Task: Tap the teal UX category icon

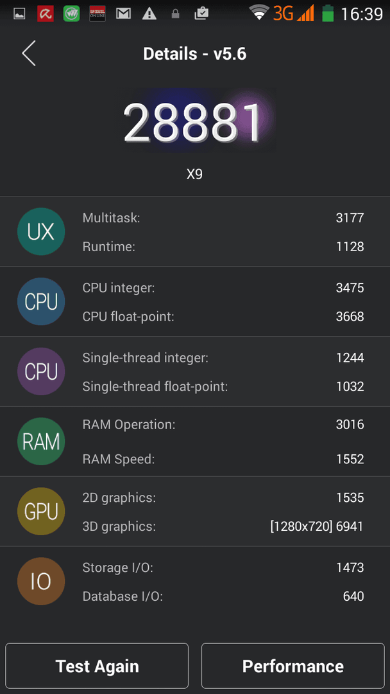Action: pos(41,231)
